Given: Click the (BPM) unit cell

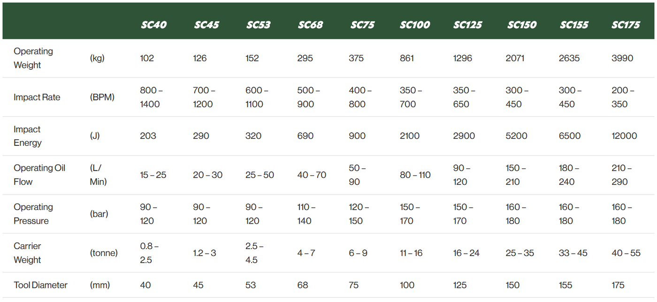Looking at the screenshot, I should click(x=102, y=97).
